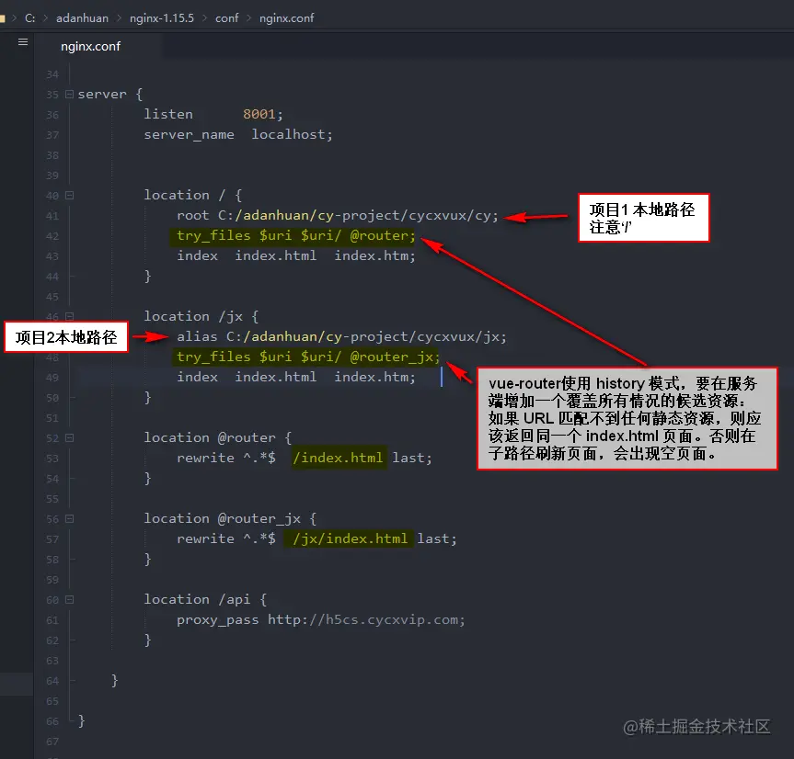The height and width of the screenshot is (759, 794).
Task: Click line number 34 in the gutter
Action: point(52,74)
